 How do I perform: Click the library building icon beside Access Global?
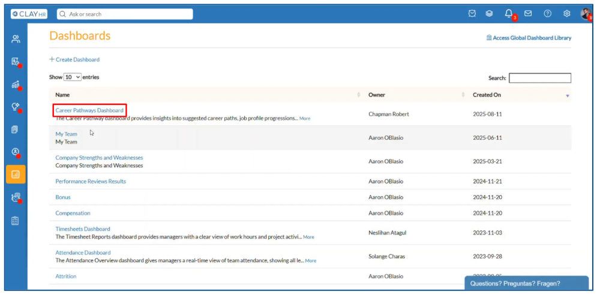click(x=489, y=38)
